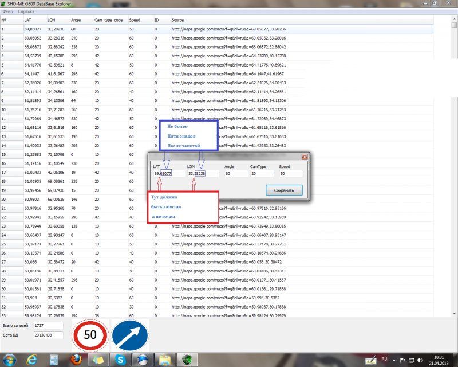
Task: Open Skype from the taskbar
Action: coord(121,360)
